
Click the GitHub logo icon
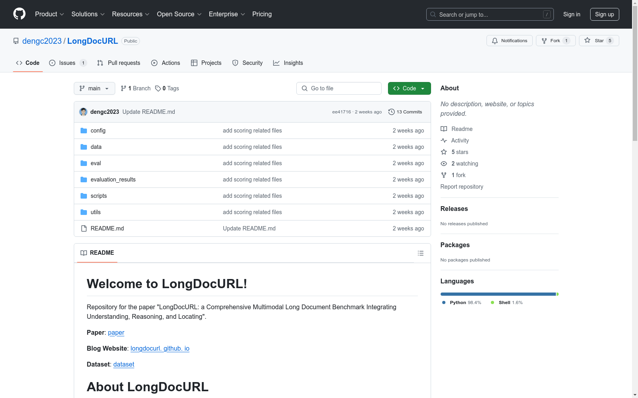pos(19,14)
